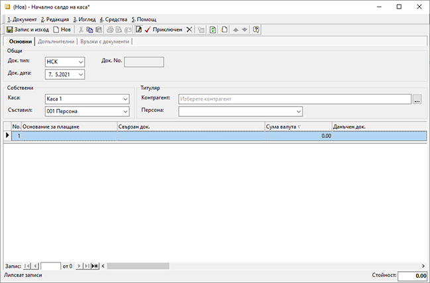Click the cut scissors icon
Viewport: 430px width, 283px height.
pos(81,30)
